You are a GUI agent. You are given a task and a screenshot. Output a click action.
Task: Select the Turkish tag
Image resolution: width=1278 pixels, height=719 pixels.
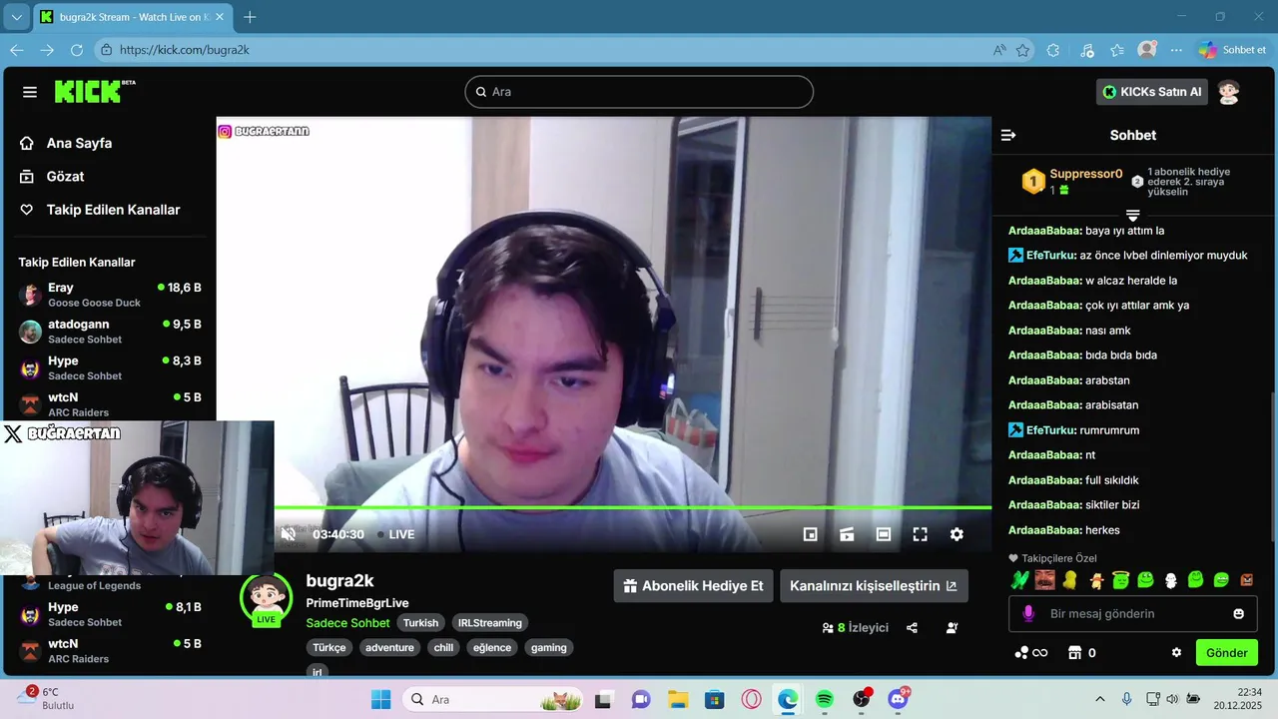[420, 623]
